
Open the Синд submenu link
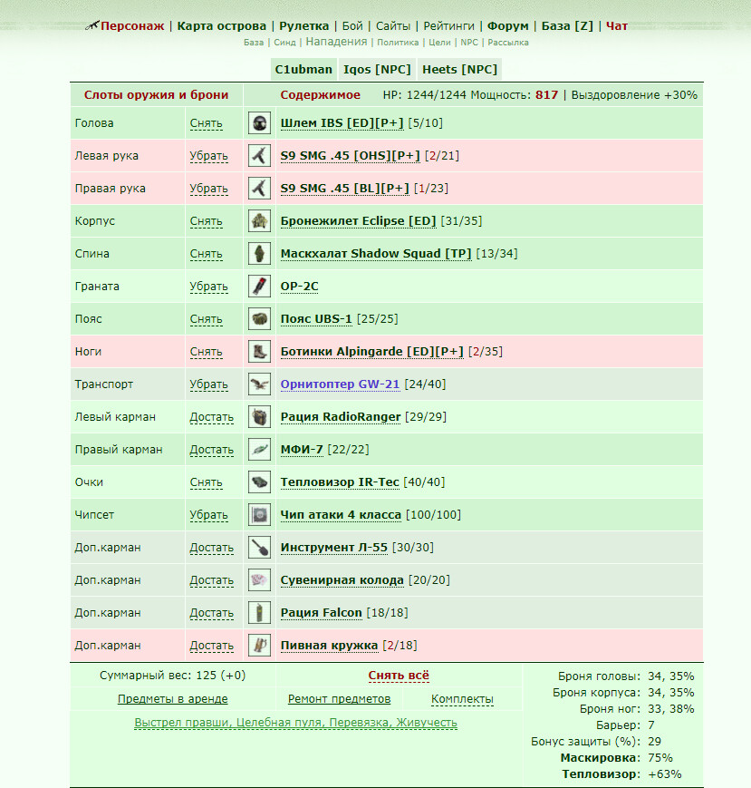284,43
